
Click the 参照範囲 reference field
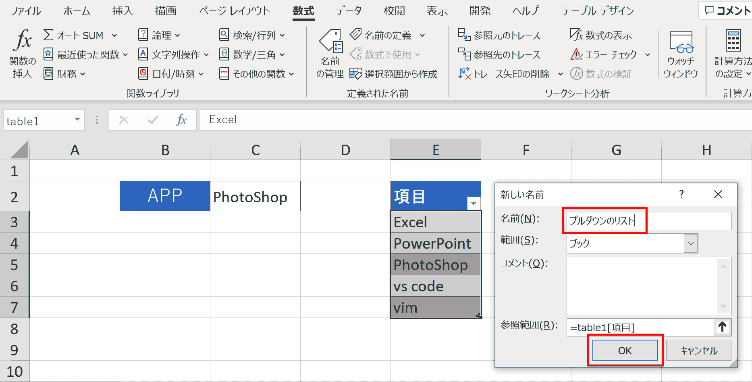click(640, 327)
